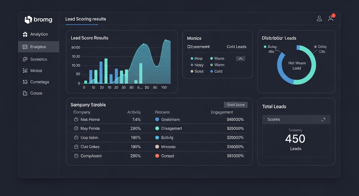
Task: Click the Ectivig color dot
Action: pos(157,138)
